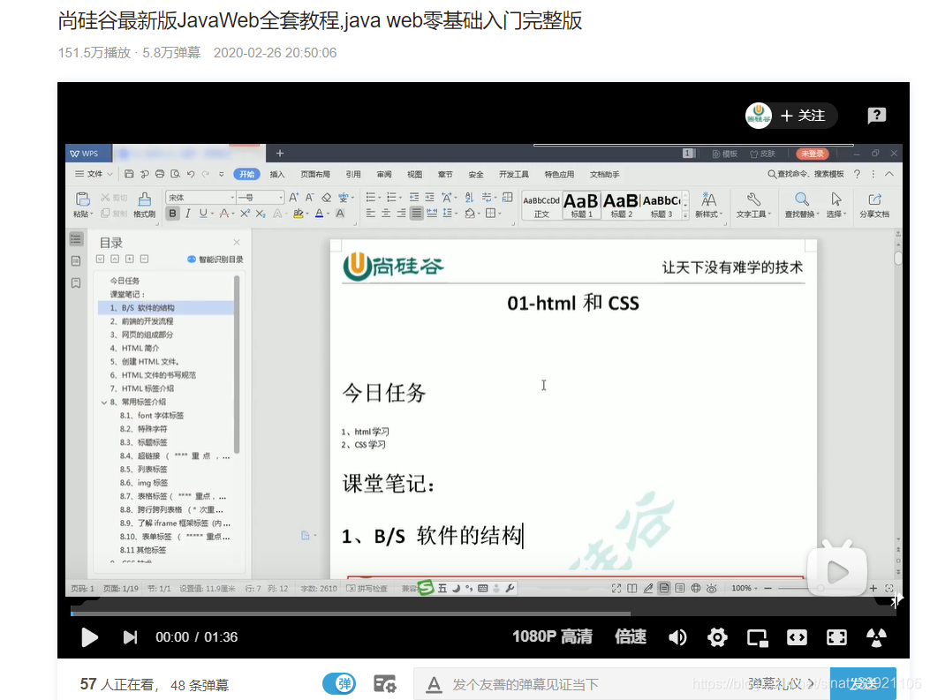
Task: Apply the 正文 body style
Action: 541,205
